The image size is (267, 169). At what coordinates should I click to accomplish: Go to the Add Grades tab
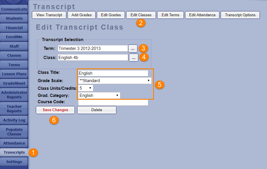pos(81,15)
